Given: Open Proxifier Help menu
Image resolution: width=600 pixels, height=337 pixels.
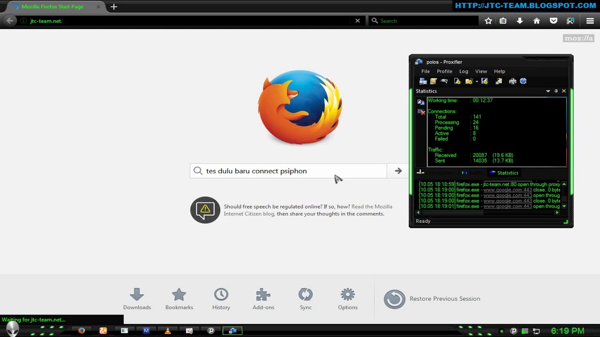Looking at the screenshot, I should tap(500, 71).
